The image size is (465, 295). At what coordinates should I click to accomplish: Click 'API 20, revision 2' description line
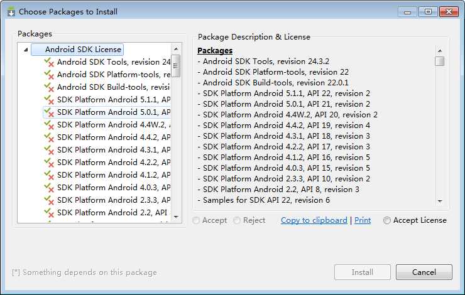click(x=287, y=115)
